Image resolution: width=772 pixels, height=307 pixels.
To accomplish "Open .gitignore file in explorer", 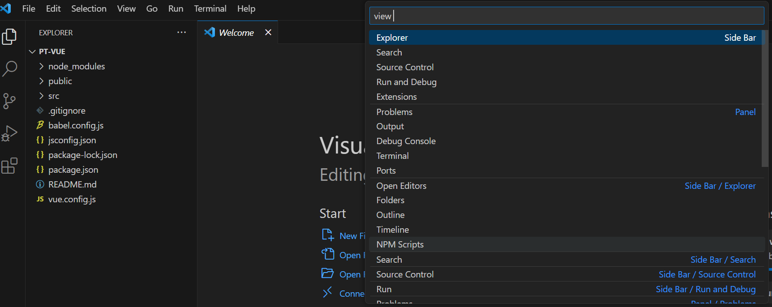I will tap(67, 111).
